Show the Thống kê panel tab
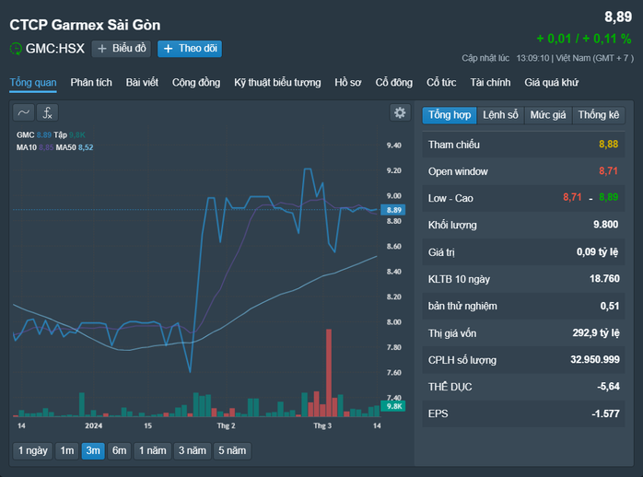 [598, 115]
